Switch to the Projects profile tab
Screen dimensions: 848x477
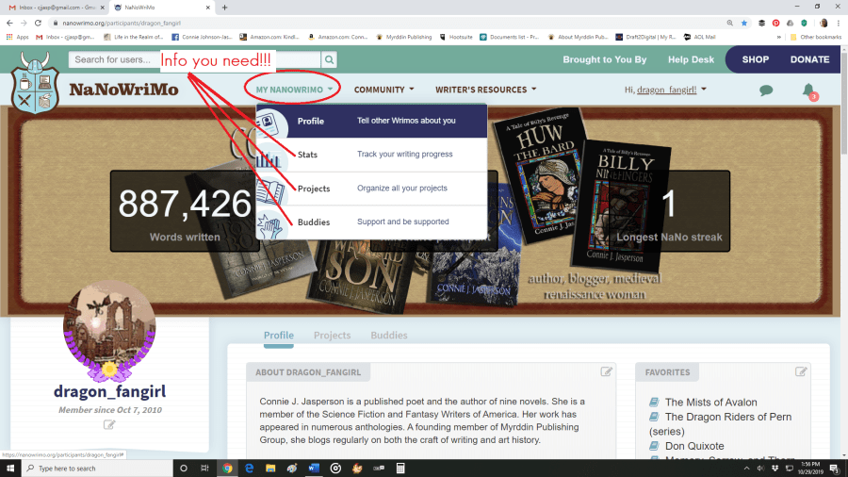tap(332, 335)
